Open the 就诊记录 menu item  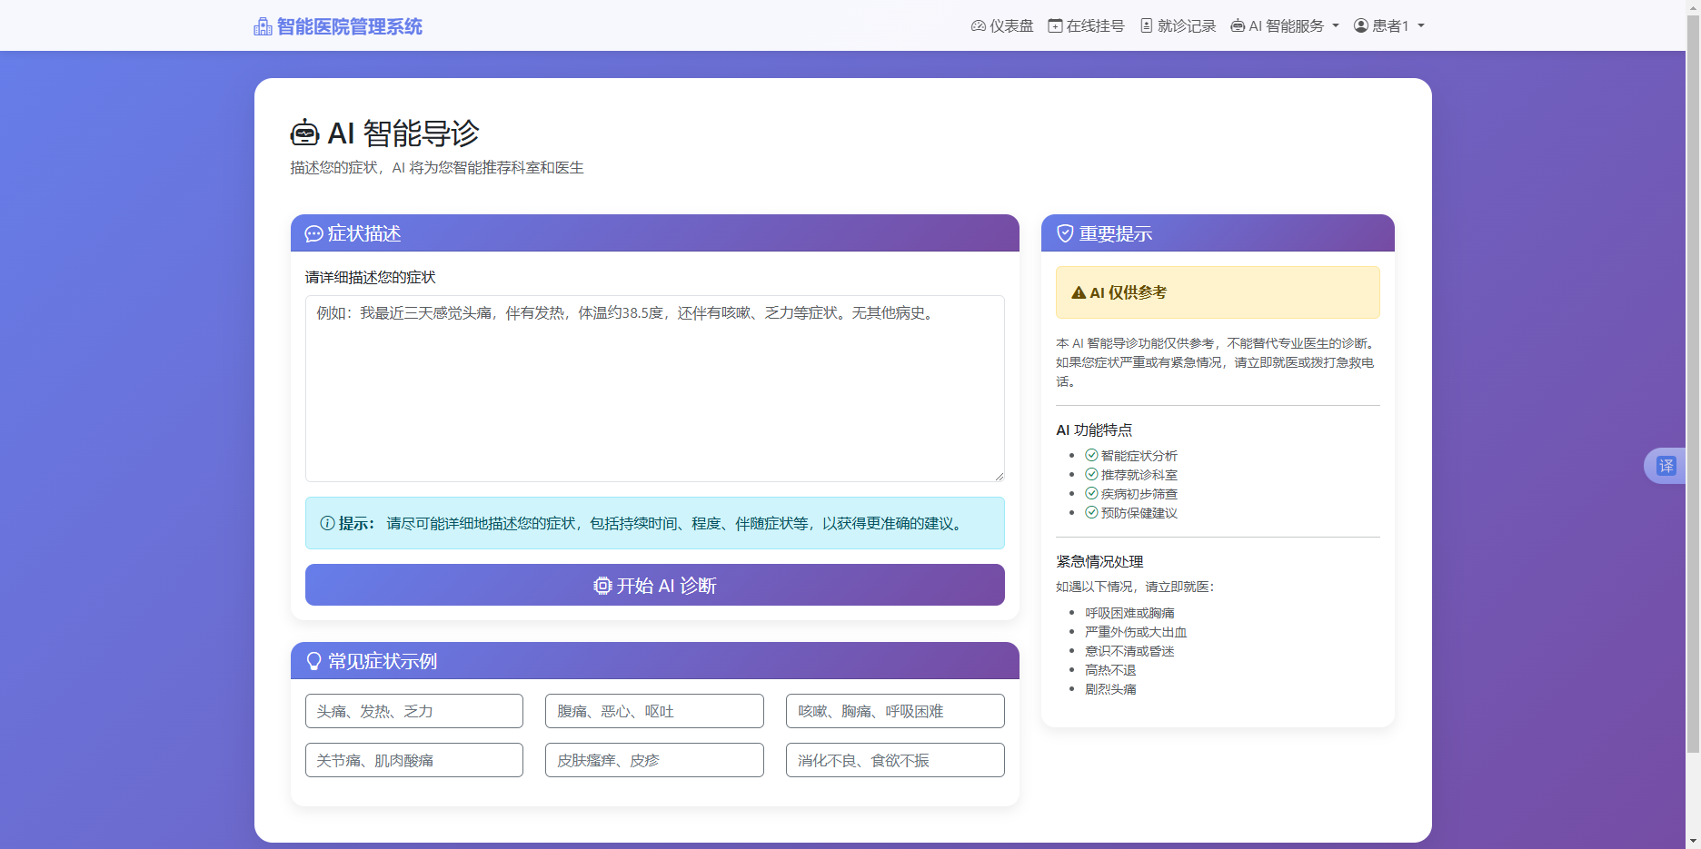click(1177, 25)
